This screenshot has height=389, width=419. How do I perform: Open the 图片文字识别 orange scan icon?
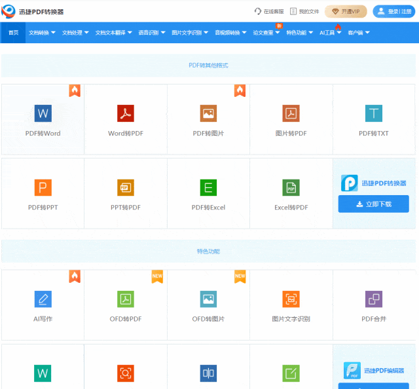(291, 299)
